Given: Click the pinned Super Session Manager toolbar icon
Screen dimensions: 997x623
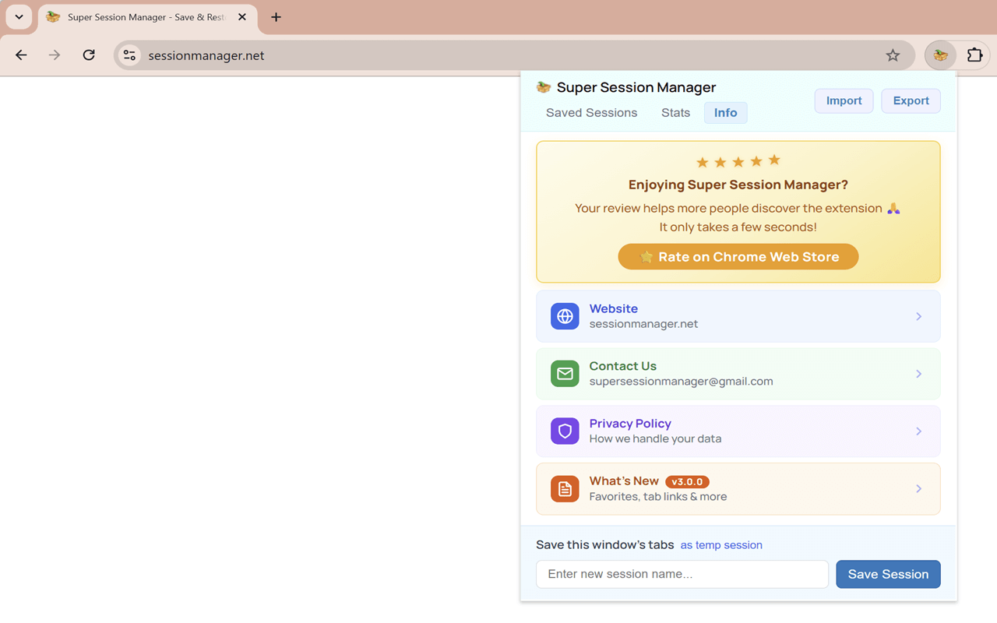Looking at the screenshot, I should [940, 55].
